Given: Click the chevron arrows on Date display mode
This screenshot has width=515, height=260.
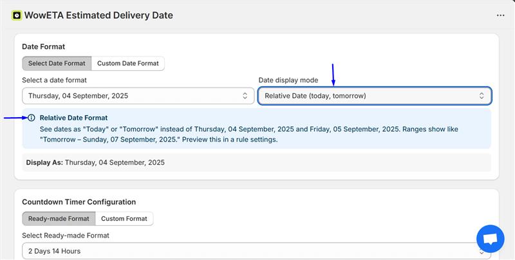Looking at the screenshot, I should [x=482, y=96].
